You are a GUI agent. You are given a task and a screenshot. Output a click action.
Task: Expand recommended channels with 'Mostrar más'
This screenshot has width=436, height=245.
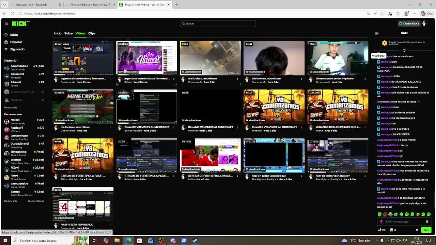point(11,201)
